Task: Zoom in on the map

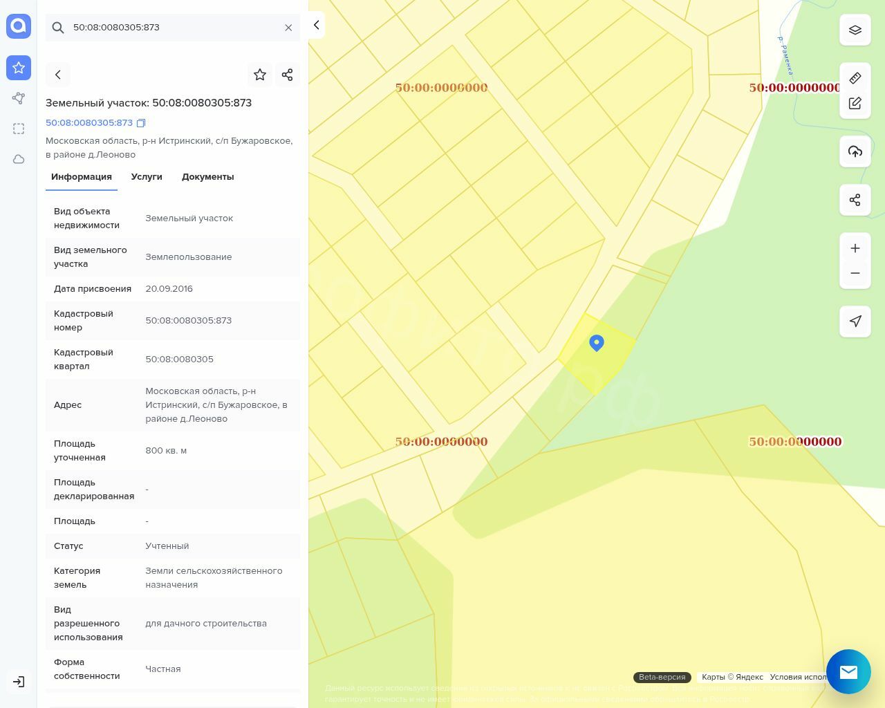Action: [x=855, y=248]
